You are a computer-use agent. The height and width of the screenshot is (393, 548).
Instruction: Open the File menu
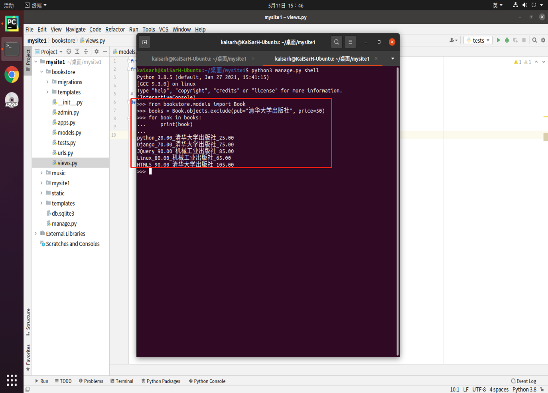click(x=30, y=30)
